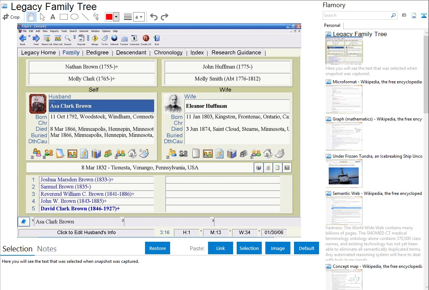Expand the chevron beside the Reports toolbar icon

[88, 38]
